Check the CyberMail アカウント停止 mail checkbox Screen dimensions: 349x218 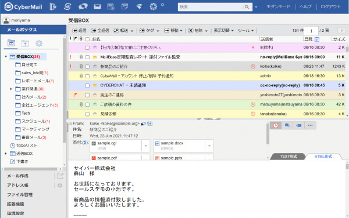coord(87,76)
